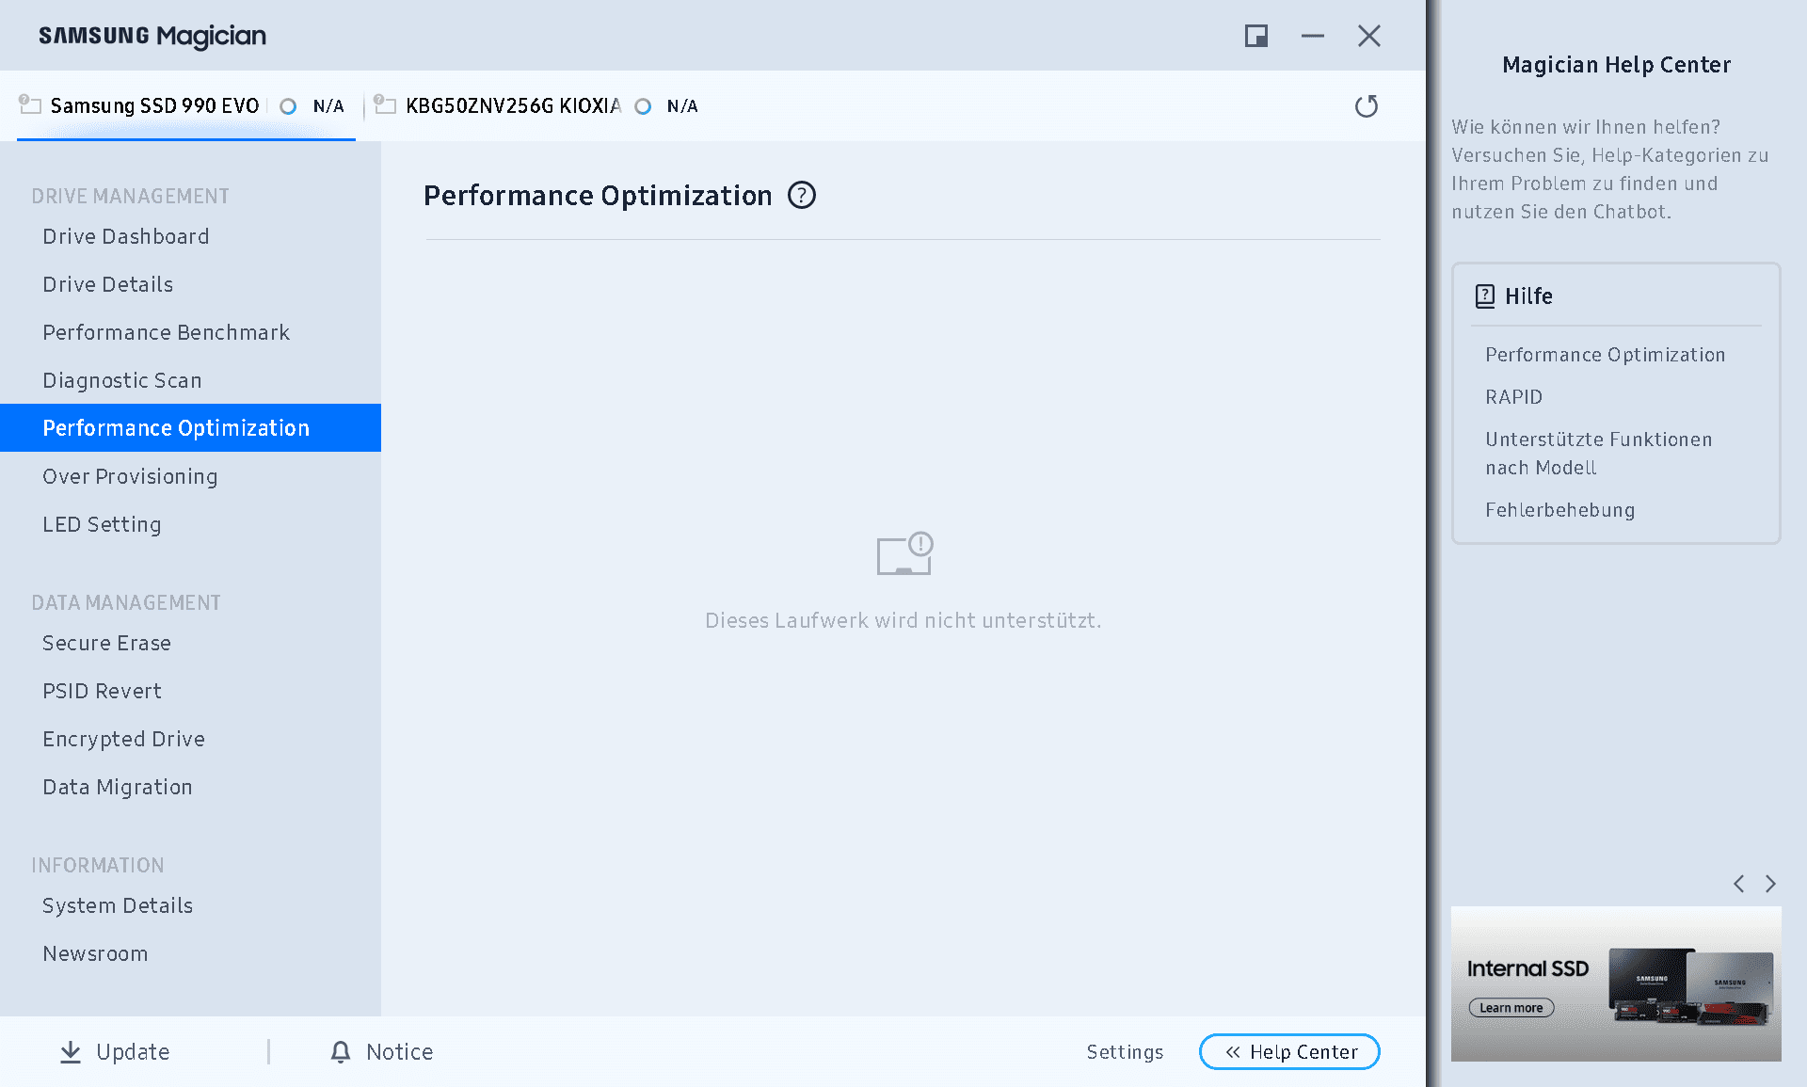Click the Internal SSD promotional banner image

[x=1616, y=983]
